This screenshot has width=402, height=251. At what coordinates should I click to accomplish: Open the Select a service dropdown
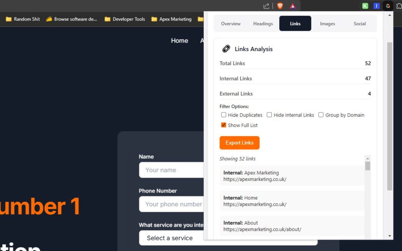pos(228,238)
